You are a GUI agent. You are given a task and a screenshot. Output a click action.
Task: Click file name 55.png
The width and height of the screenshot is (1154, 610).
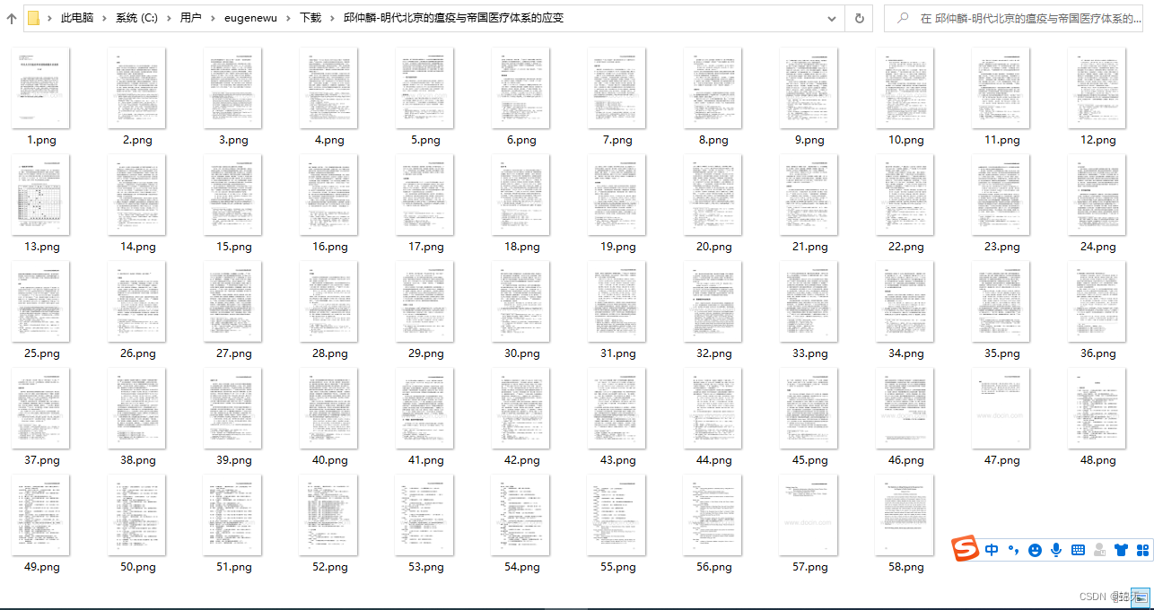coord(618,567)
